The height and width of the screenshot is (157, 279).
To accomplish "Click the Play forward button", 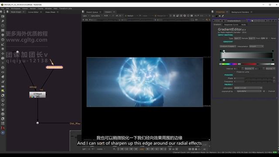I will click(148, 149).
